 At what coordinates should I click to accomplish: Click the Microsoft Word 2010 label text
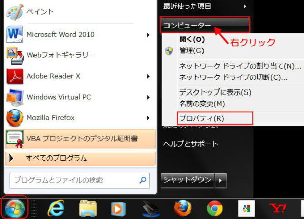pos(61,35)
